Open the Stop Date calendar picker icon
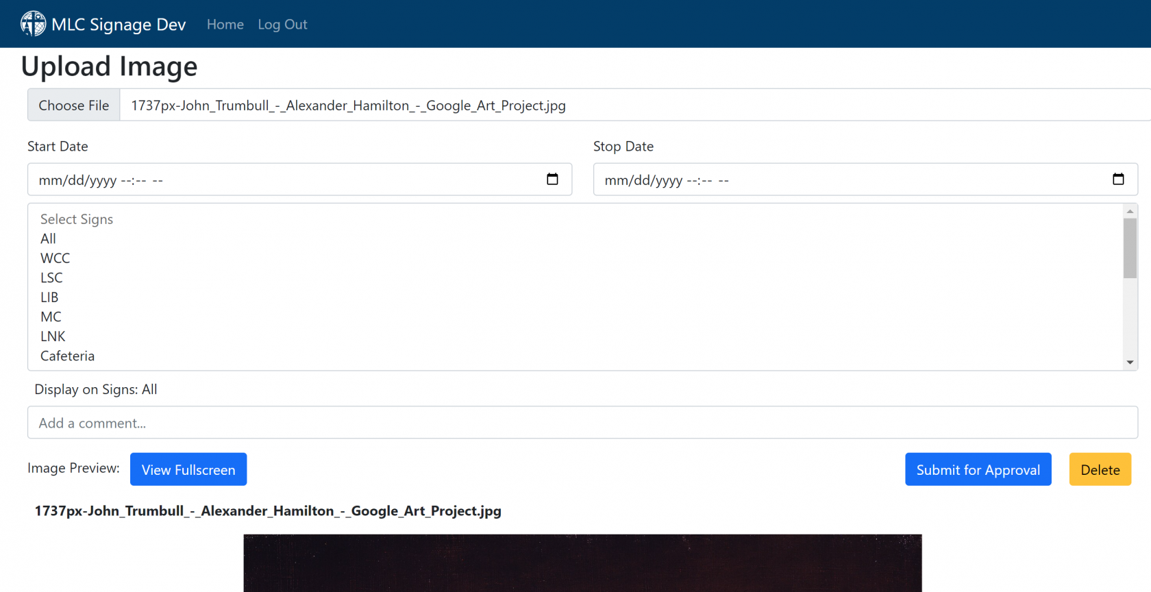Image resolution: width=1151 pixels, height=592 pixels. (x=1118, y=180)
